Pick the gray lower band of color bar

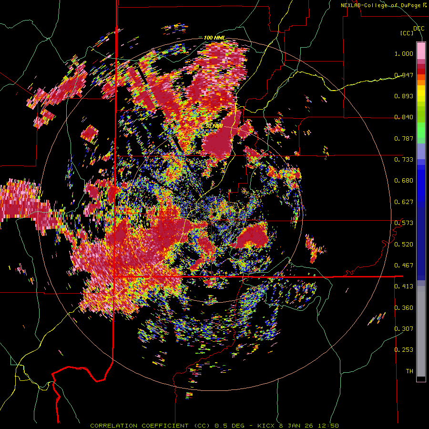[421, 331]
